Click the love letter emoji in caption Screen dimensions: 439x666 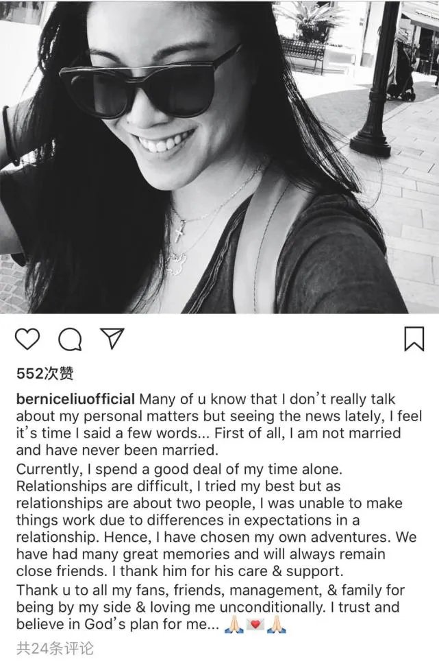(x=255, y=625)
